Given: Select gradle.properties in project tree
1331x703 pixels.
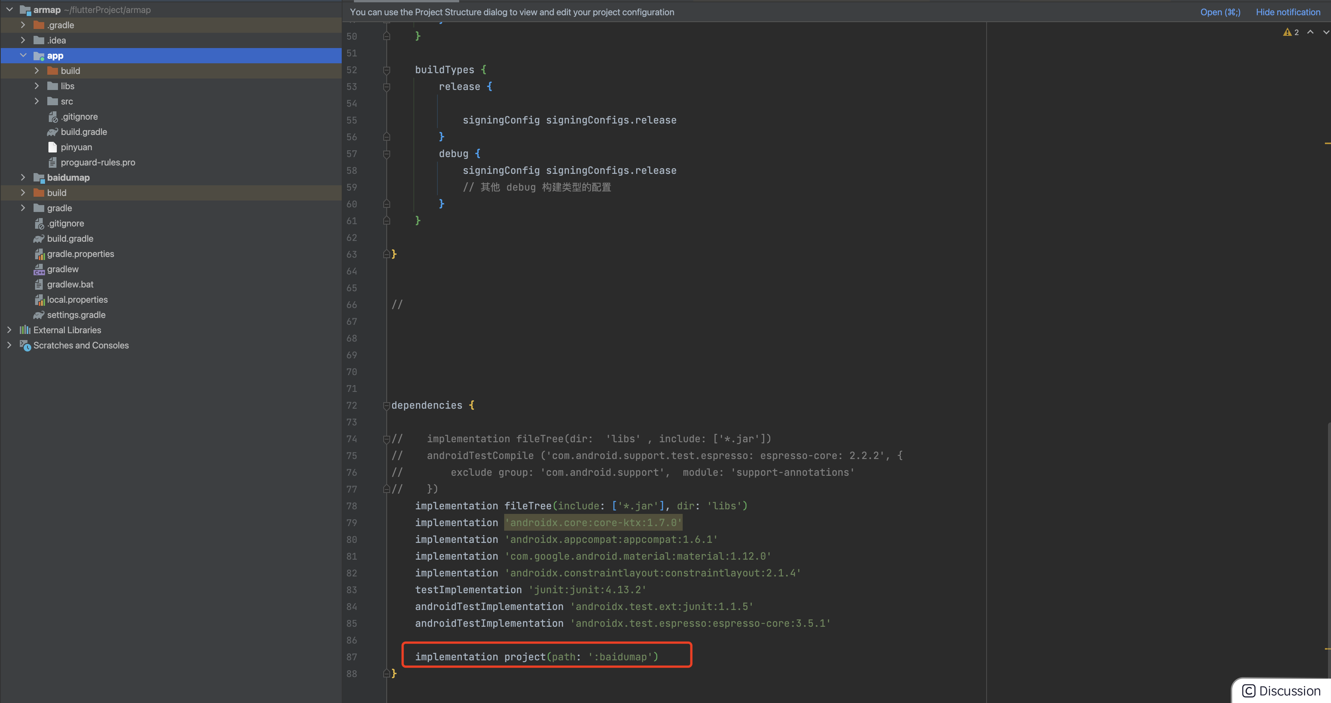Looking at the screenshot, I should point(80,254).
